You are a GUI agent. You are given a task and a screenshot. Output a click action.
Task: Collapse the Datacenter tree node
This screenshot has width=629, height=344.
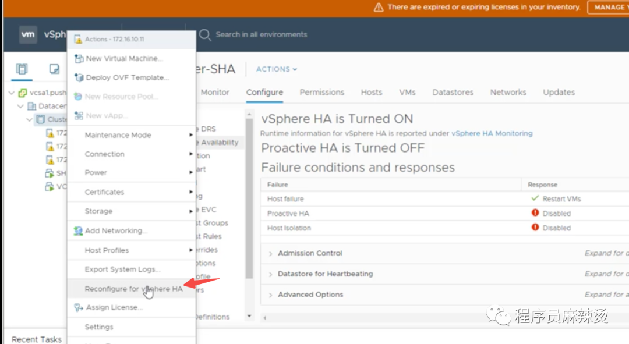coord(21,107)
